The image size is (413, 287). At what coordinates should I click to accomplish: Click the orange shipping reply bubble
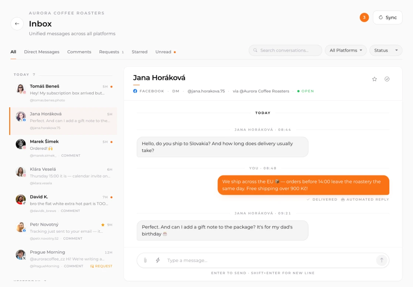(x=303, y=185)
